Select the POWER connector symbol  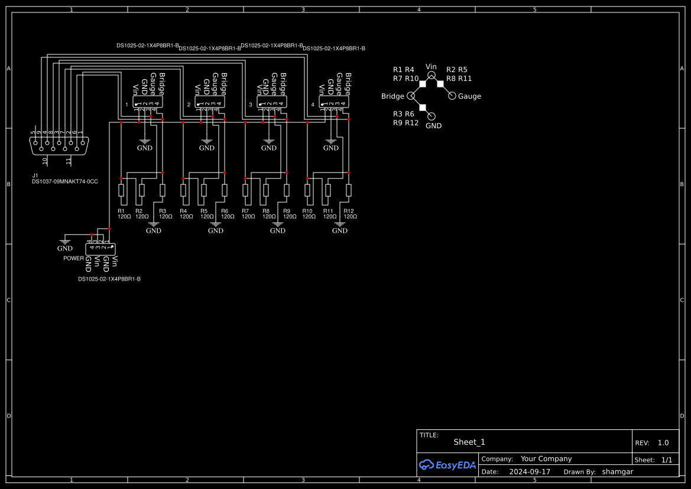(102, 249)
